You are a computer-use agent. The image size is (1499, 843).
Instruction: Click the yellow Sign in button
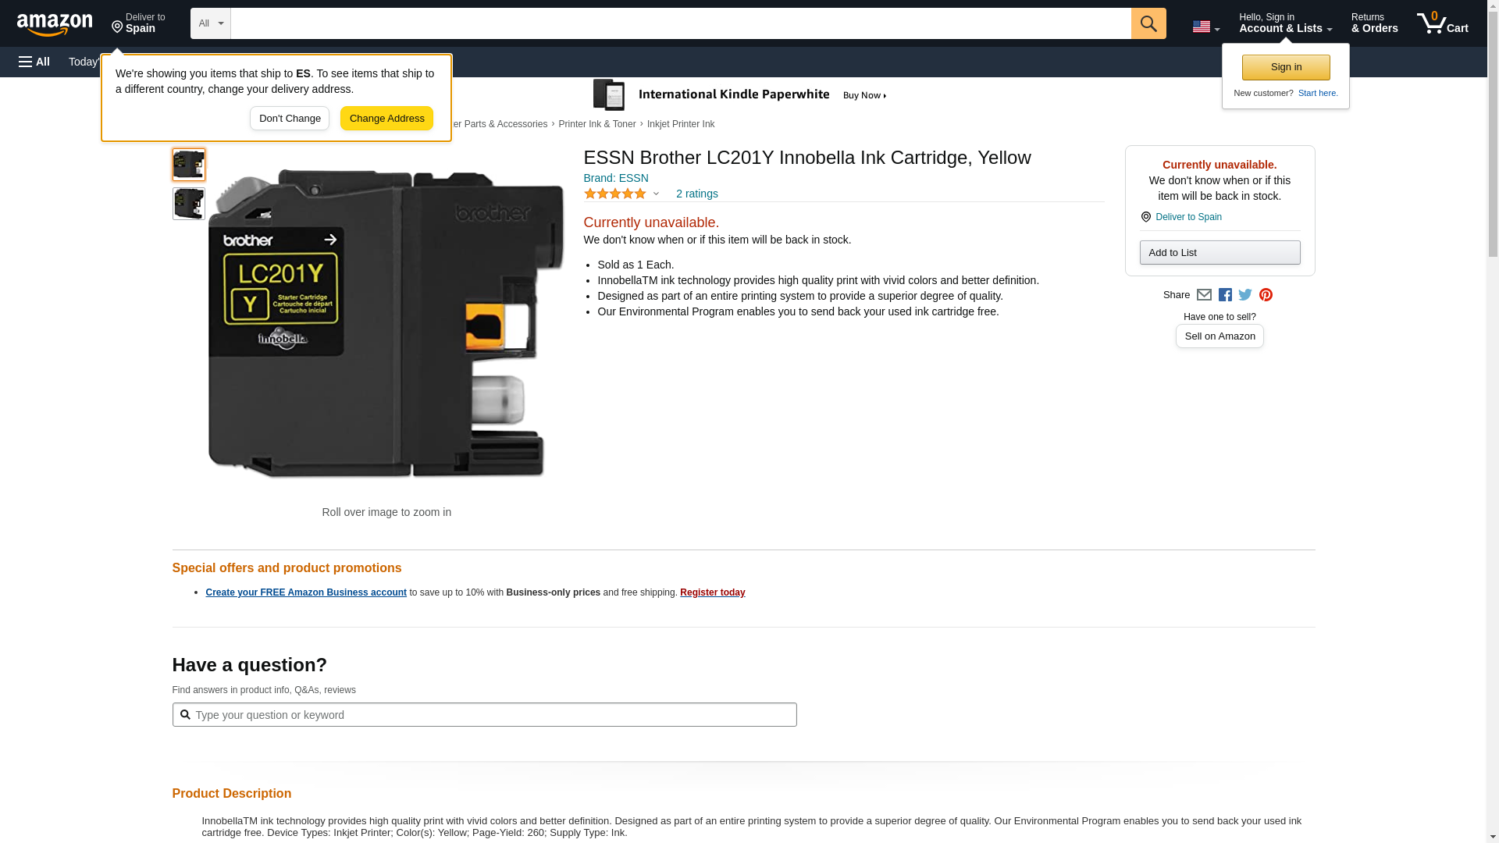coord(1286,67)
